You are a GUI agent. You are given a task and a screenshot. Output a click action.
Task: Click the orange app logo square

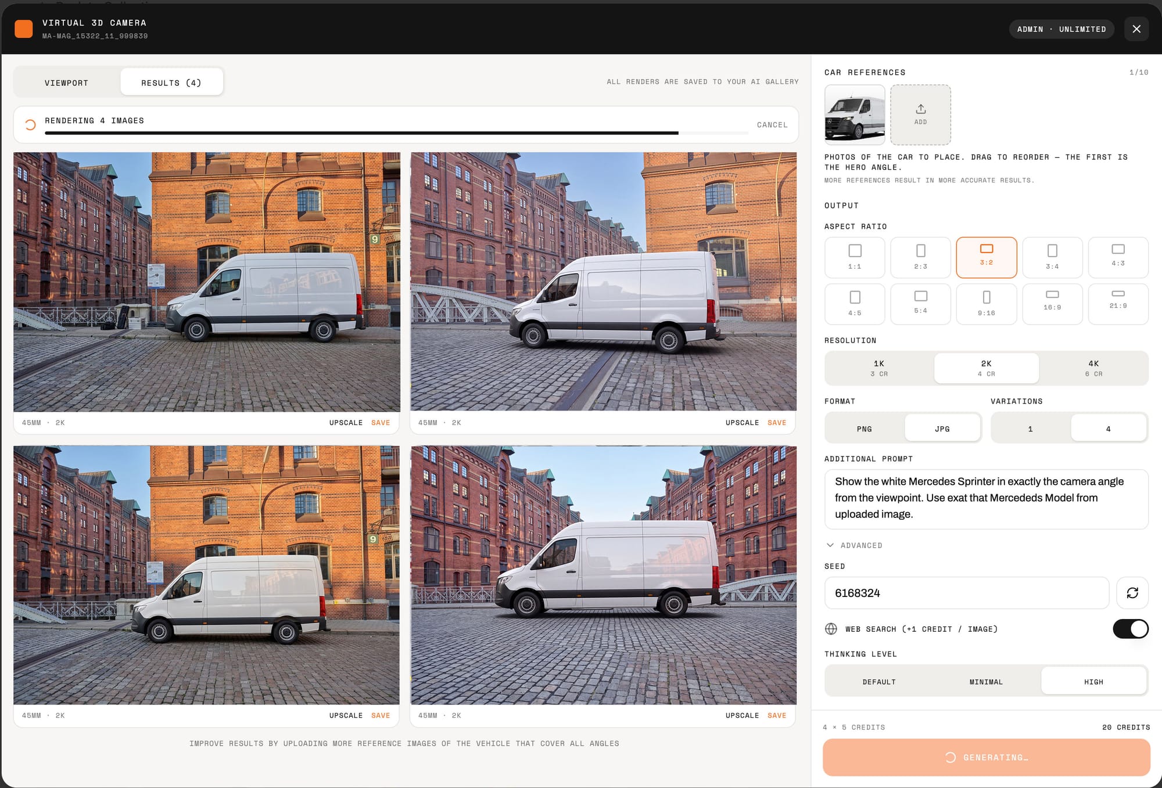[24, 29]
